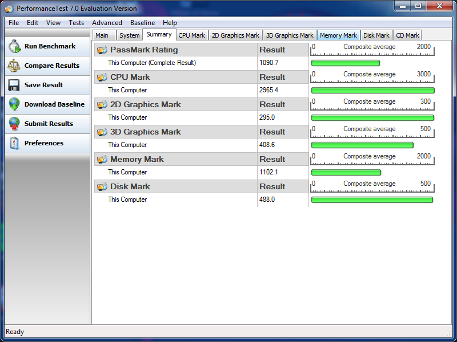Switch to the CD Mark tab

[407, 35]
